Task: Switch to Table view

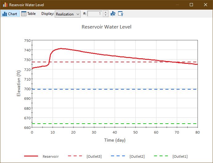Action: [x=28, y=14]
